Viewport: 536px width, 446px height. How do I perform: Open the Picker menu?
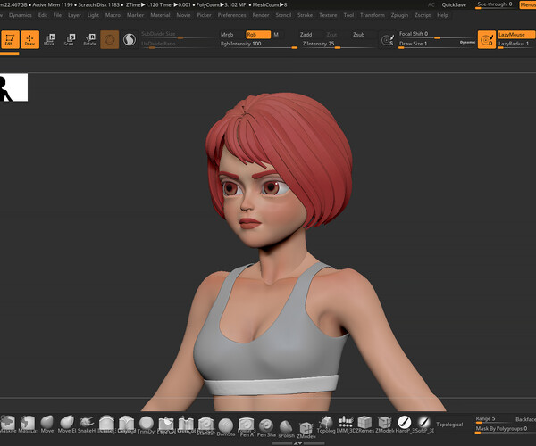pyautogui.click(x=204, y=15)
